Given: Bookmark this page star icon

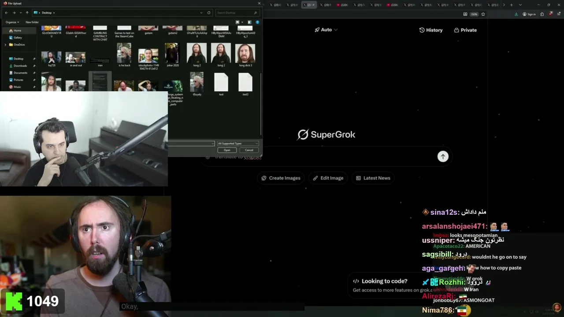Looking at the screenshot, I should (483, 14).
